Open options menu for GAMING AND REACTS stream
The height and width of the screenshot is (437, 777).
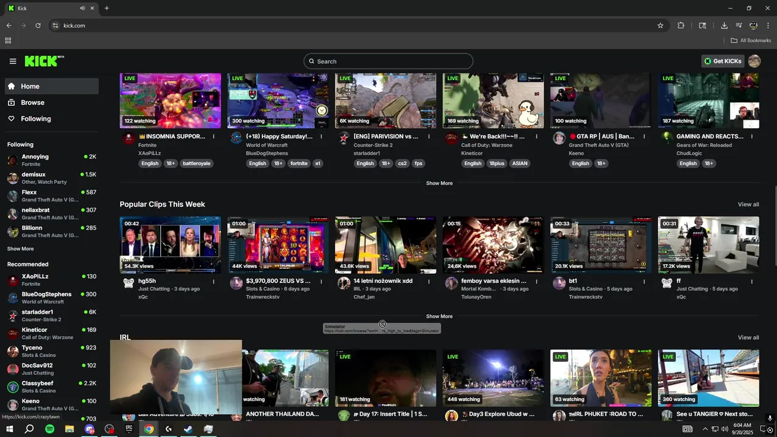(x=752, y=137)
